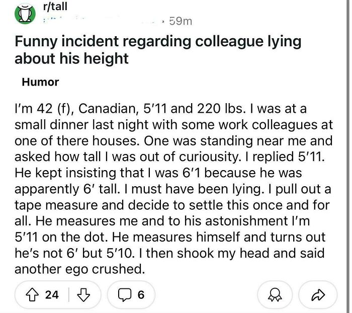Click the blurred author username
Screen dimensions: 352x313
pos(101,21)
